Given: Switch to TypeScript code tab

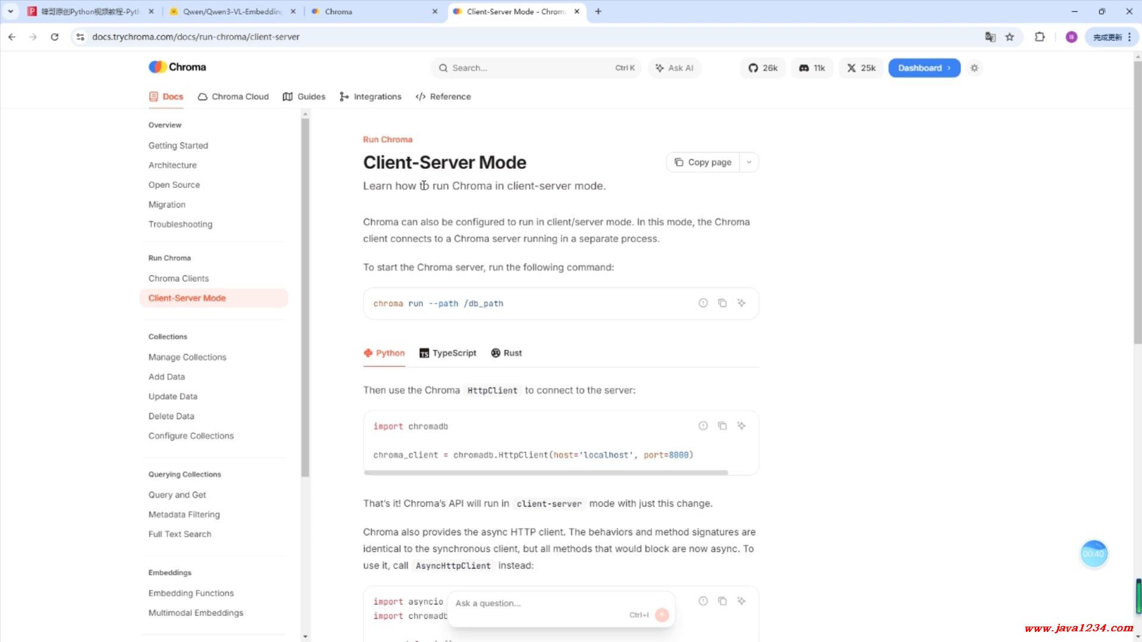Looking at the screenshot, I should 448,353.
